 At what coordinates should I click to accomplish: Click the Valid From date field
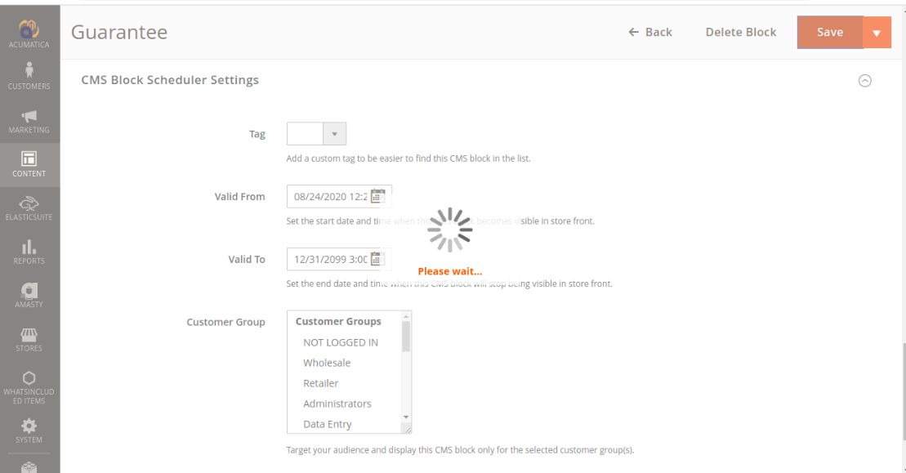[339, 196]
